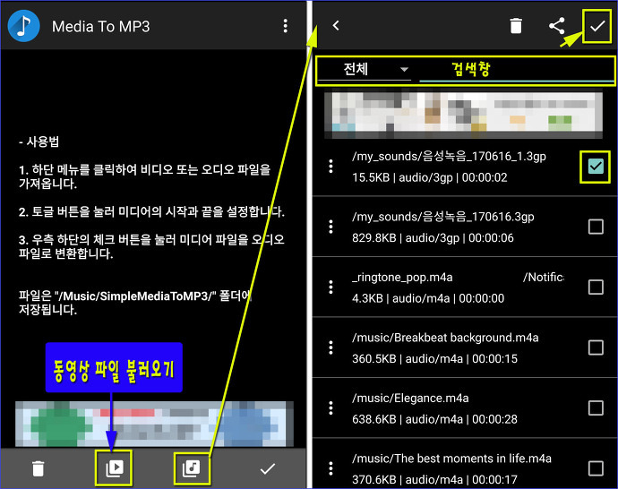Tap the convert checkmark in the left bottom bar
Screen dimensions: 618x489
tap(268, 469)
